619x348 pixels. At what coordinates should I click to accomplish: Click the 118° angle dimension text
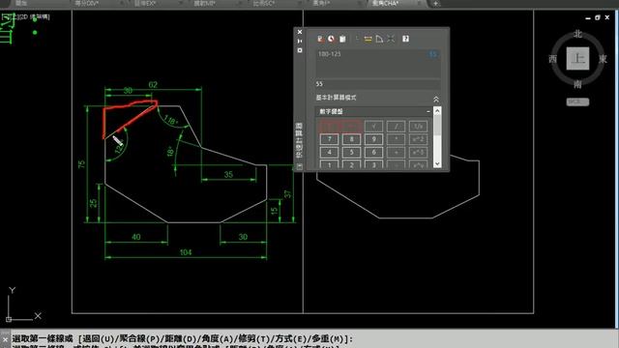click(x=171, y=120)
